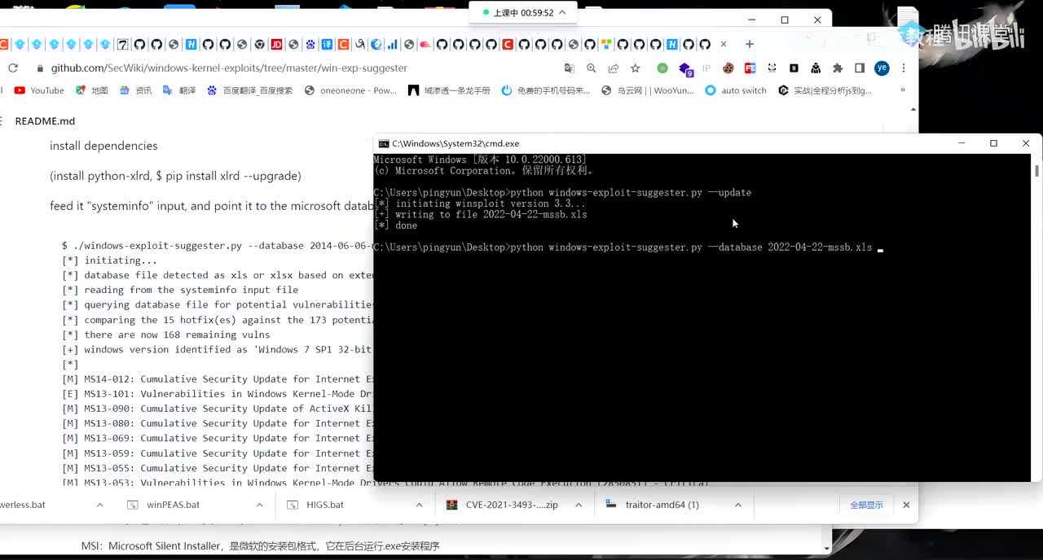Expand options for werless.bat download
The height and width of the screenshot is (560, 1043).
(99, 505)
